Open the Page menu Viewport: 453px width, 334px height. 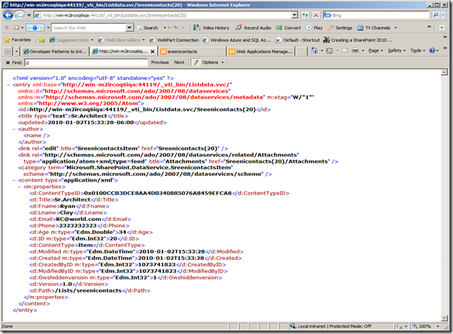(375, 50)
